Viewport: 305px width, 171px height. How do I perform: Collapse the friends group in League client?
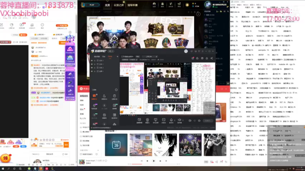click(205, 15)
